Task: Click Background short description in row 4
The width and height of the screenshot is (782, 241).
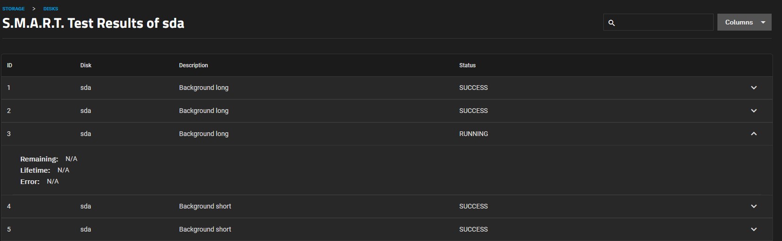Action: tap(205, 206)
